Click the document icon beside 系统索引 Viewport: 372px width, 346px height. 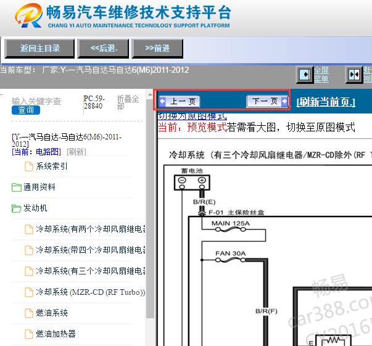tap(29, 167)
